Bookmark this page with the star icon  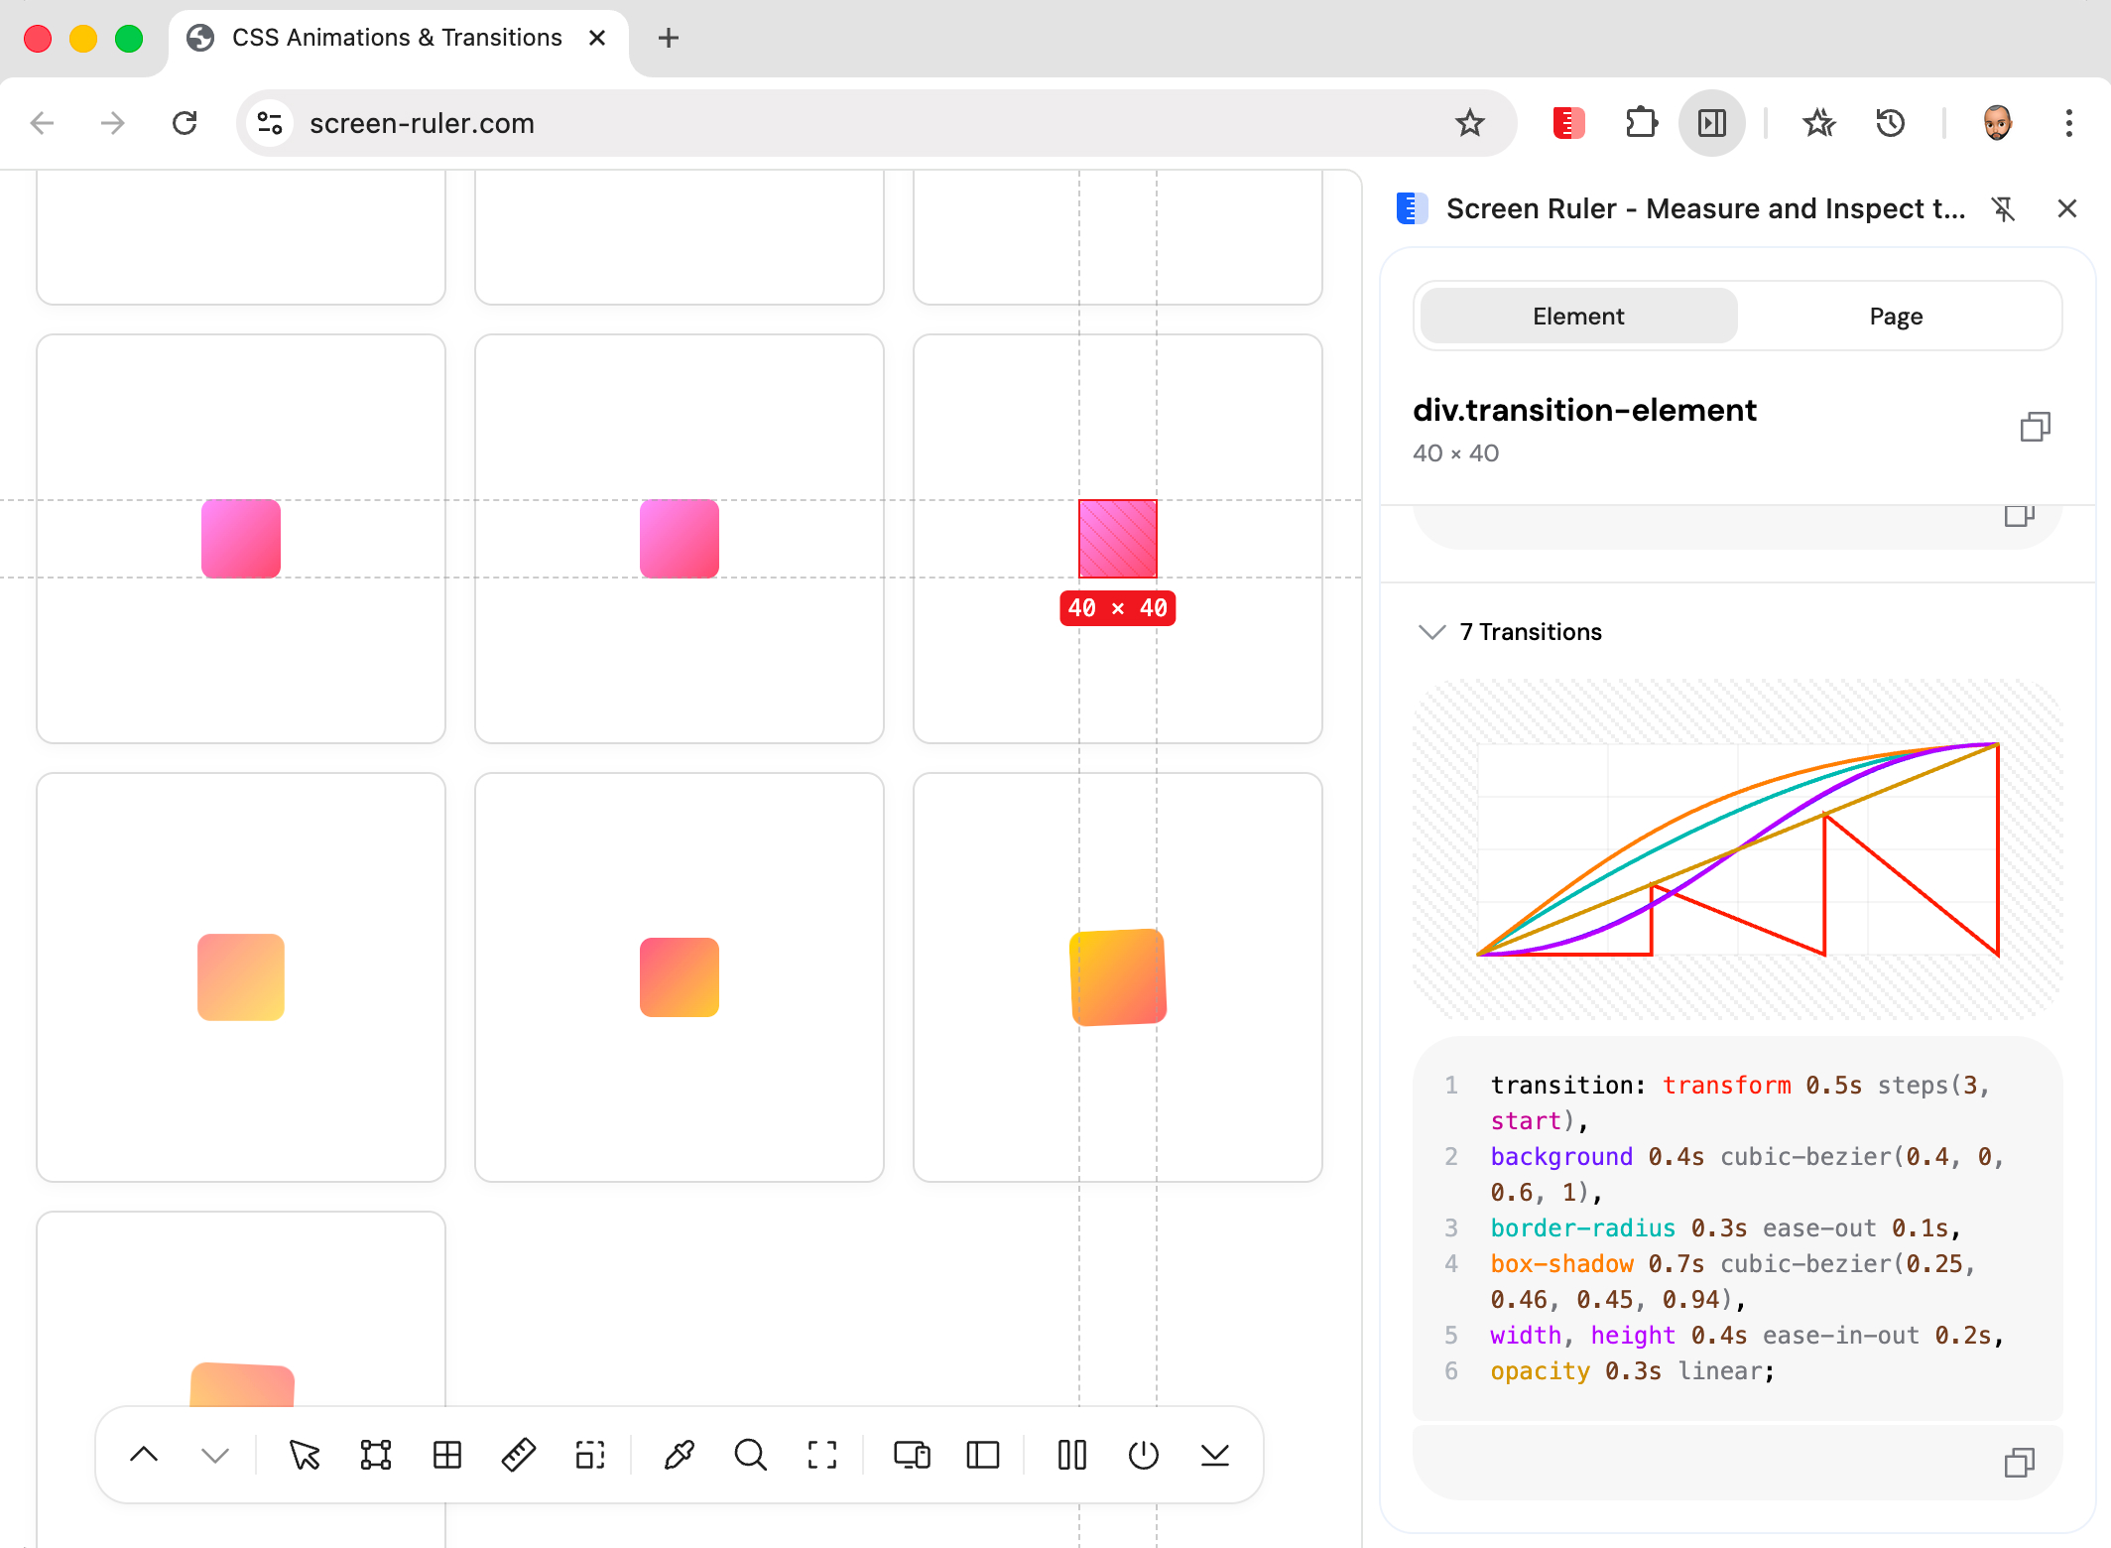(x=1470, y=123)
